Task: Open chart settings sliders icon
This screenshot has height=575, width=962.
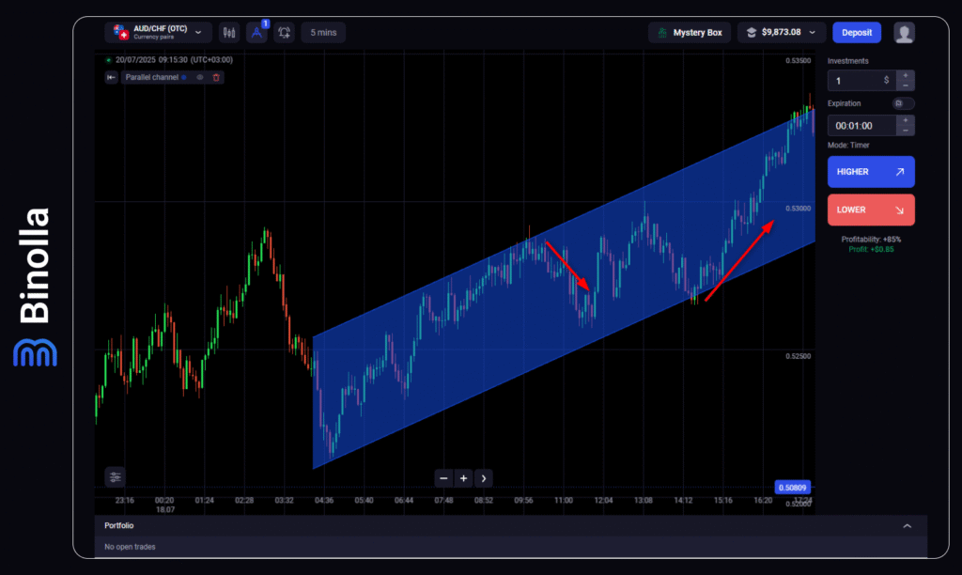Action: click(115, 476)
